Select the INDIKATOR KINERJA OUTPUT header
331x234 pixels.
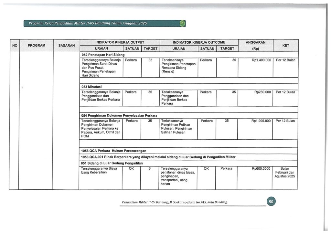click(x=119, y=42)
